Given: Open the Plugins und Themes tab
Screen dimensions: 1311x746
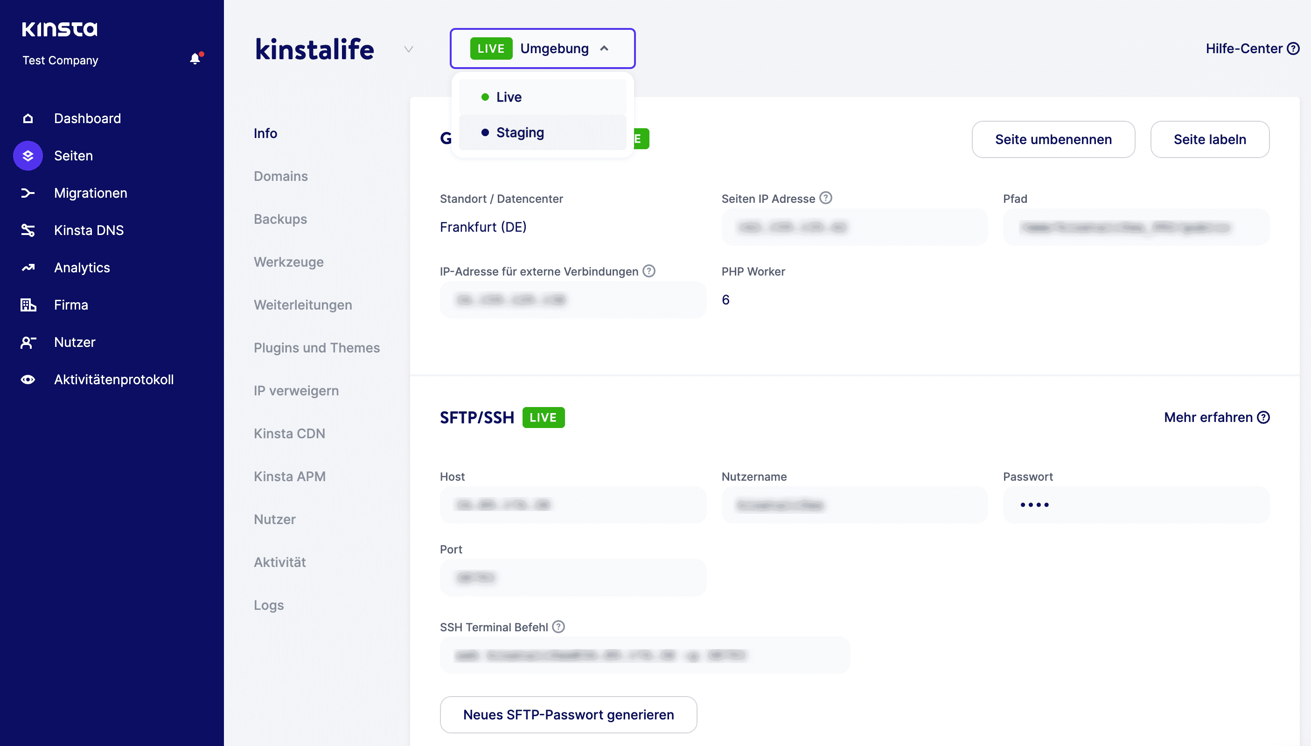Looking at the screenshot, I should [316, 347].
